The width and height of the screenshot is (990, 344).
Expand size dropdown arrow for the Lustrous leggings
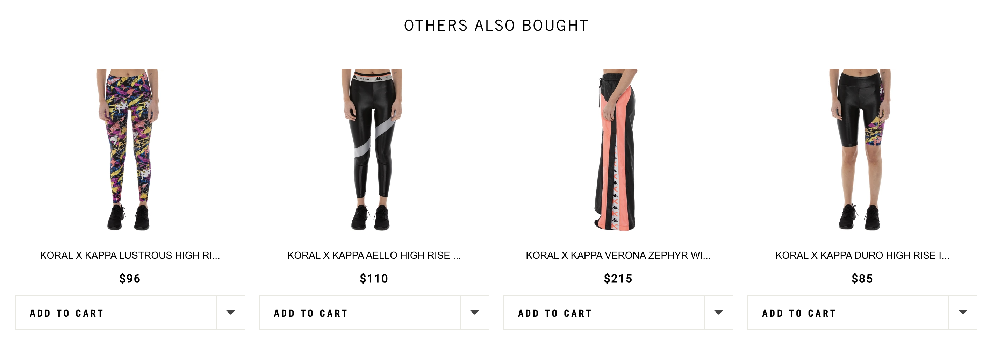coord(231,313)
